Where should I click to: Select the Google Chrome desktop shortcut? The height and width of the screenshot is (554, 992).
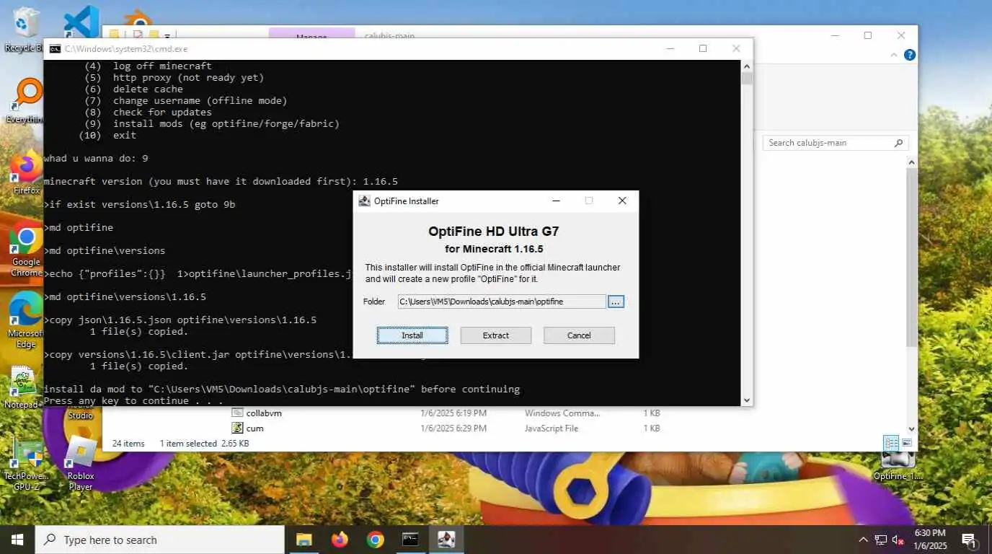click(x=26, y=249)
